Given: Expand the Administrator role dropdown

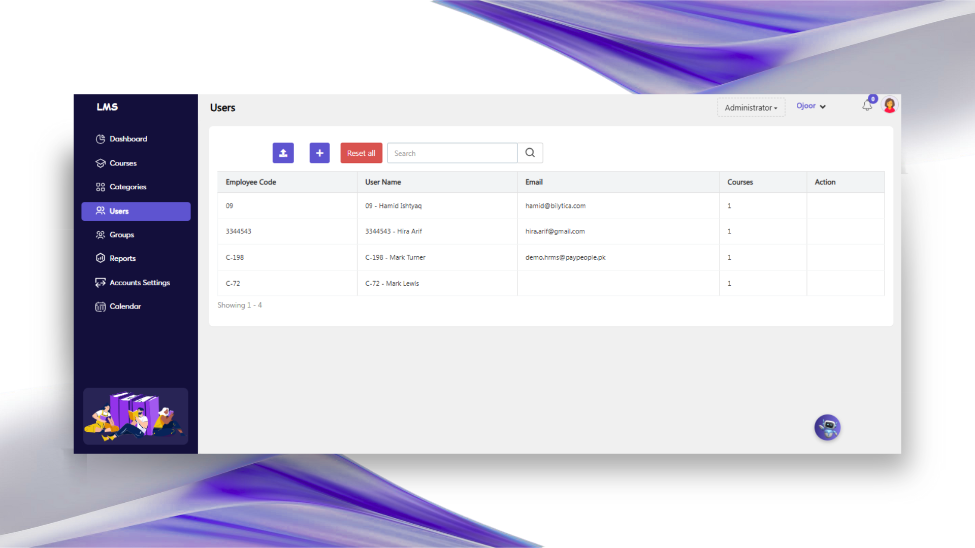Looking at the screenshot, I should click(x=751, y=108).
